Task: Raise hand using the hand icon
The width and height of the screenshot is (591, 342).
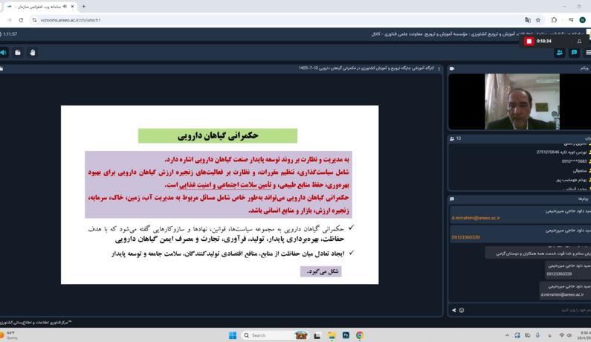Action: 33,53
